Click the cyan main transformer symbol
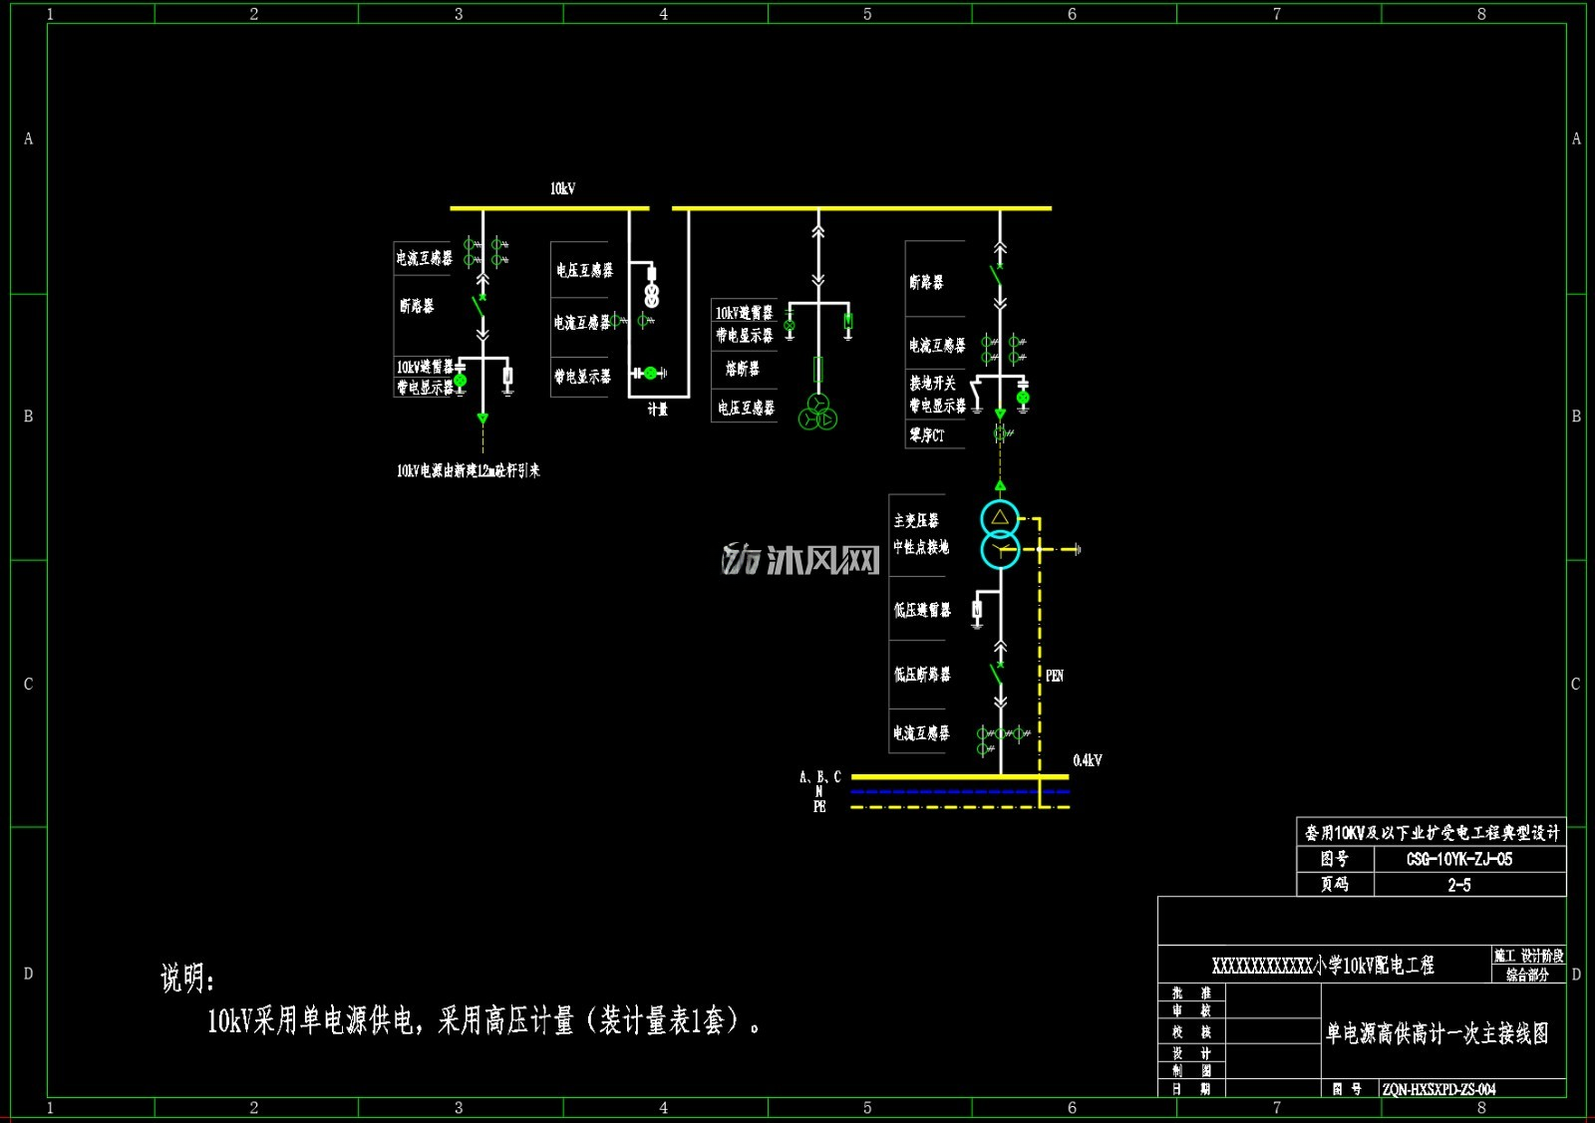Image resolution: width=1595 pixels, height=1123 pixels. click(x=1000, y=534)
